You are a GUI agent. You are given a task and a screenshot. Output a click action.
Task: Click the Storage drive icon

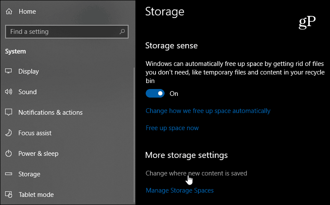pos(9,174)
